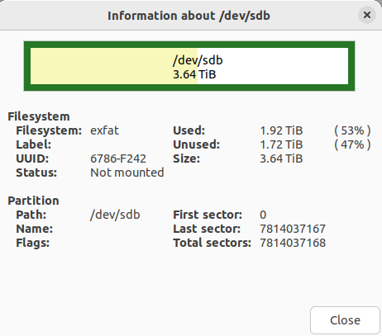Image resolution: width=382 pixels, height=336 pixels.
Task: Click the exfat filesystem value
Action: pyautogui.click(x=104, y=130)
